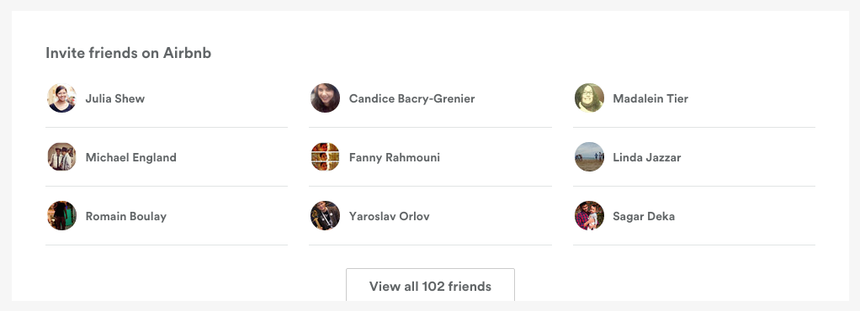860x311 pixels.
Task: Click Sagar Deka's avatar photo
Action: click(x=589, y=215)
